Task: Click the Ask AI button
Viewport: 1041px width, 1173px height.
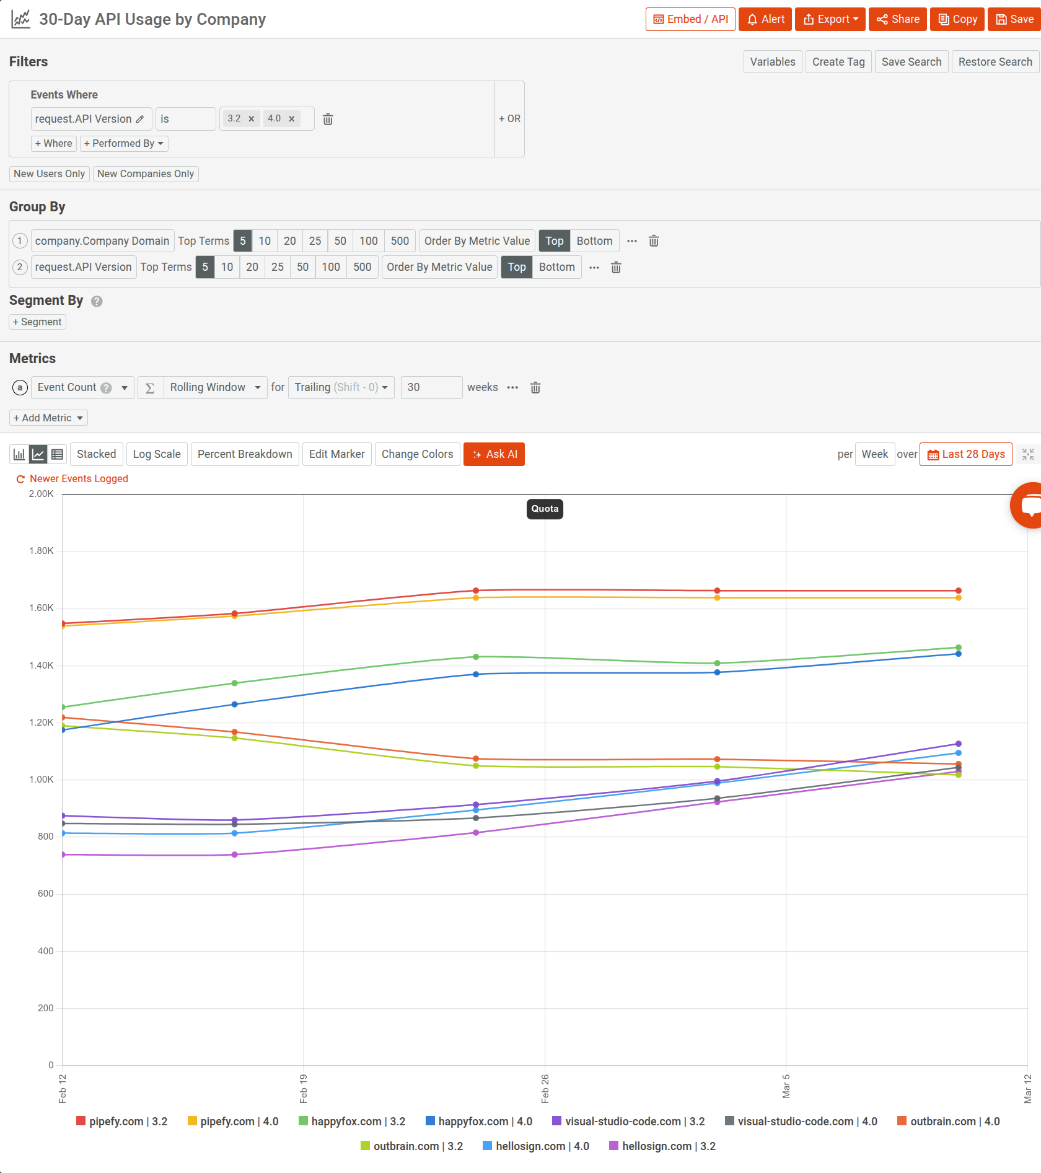Action: click(494, 454)
